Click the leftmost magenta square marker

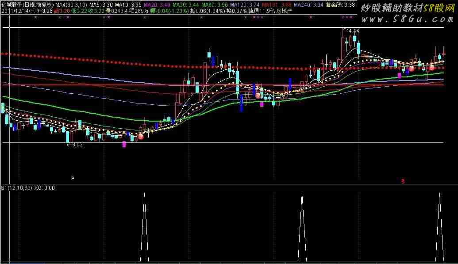(x=124, y=144)
